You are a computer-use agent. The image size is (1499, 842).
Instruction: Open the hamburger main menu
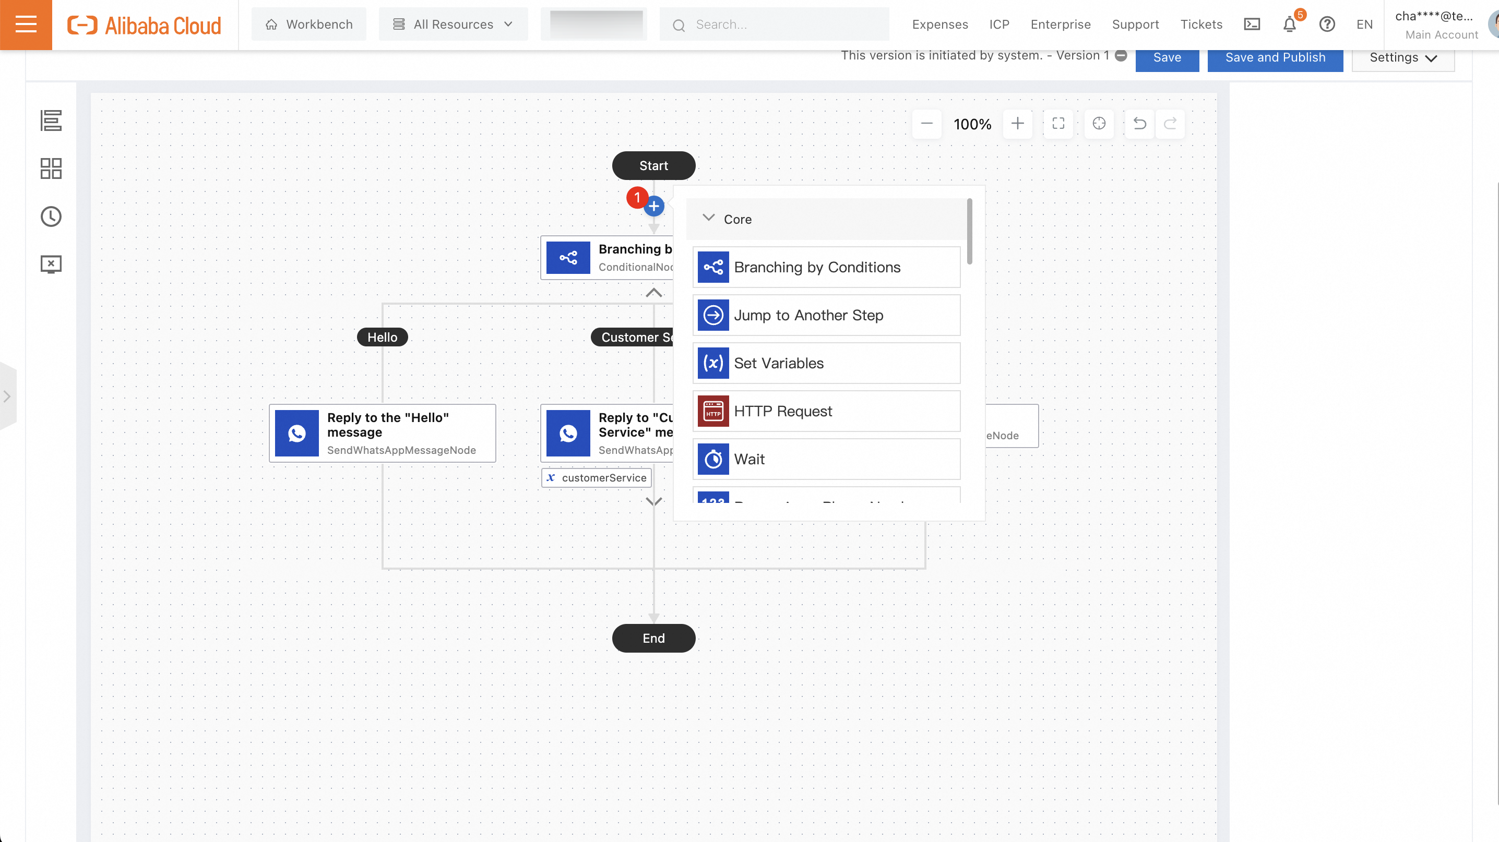pos(26,25)
